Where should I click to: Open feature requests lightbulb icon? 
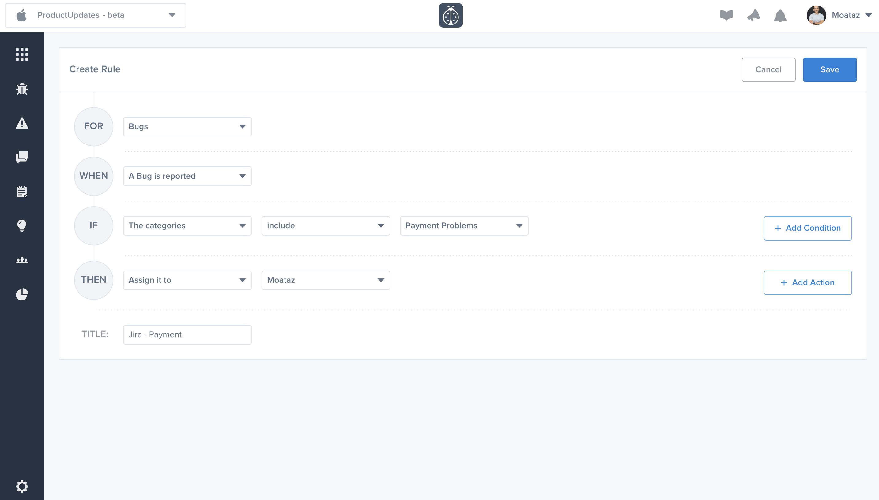coord(22,226)
